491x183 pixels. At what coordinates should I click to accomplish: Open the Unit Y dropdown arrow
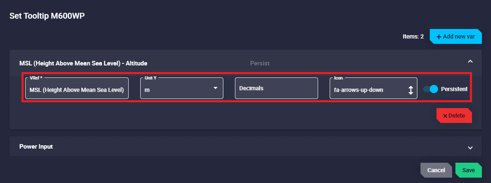click(x=215, y=88)
